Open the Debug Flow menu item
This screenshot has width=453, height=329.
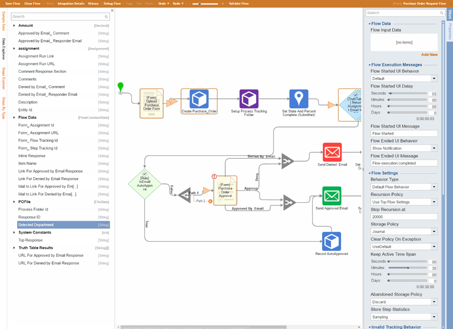coord(112,3)
